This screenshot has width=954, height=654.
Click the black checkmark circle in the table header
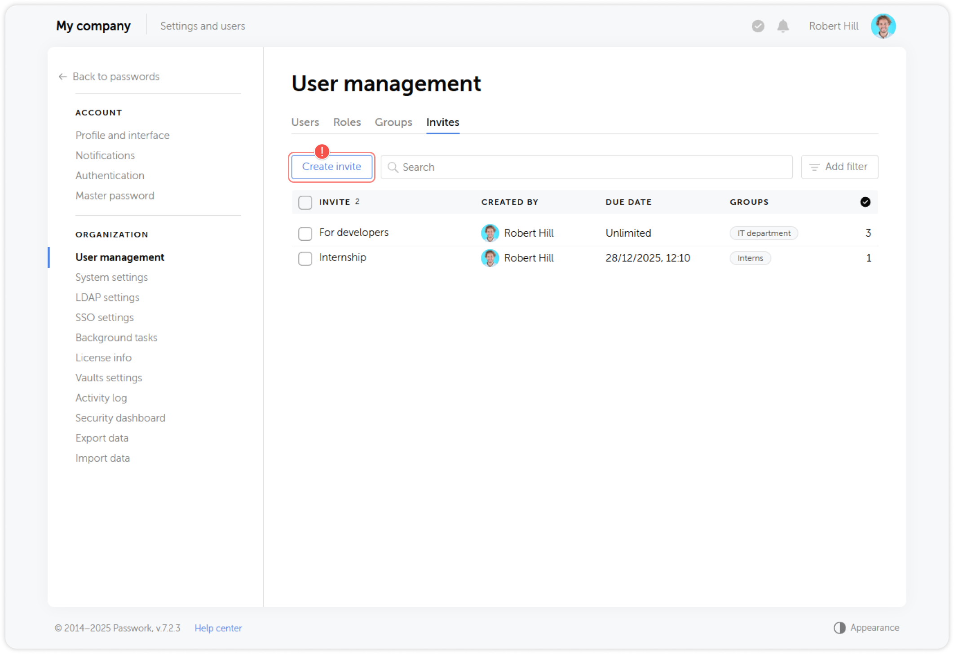(x=866, y=202)
